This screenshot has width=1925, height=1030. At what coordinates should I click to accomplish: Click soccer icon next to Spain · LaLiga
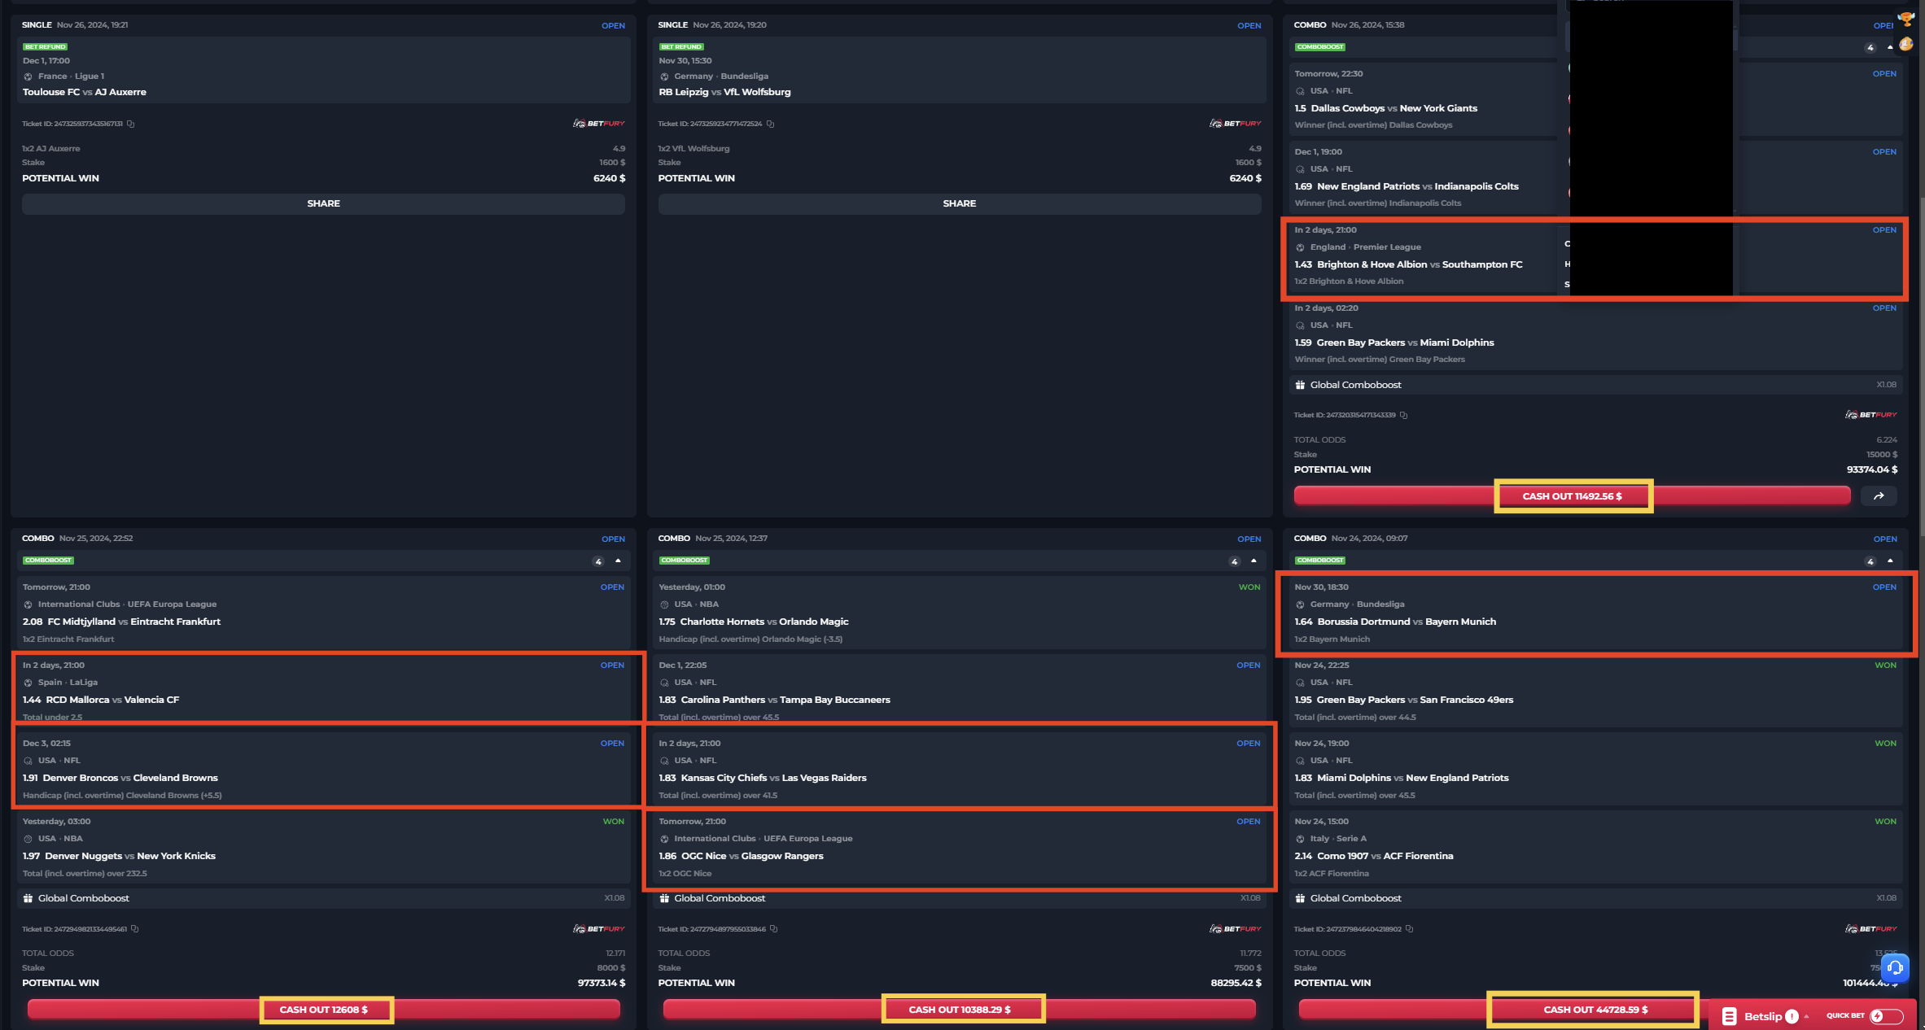pos(28,683)
